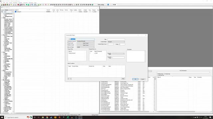Focus the Priority field
This screenshot has width=213, height=119.
tap(122, 44)
